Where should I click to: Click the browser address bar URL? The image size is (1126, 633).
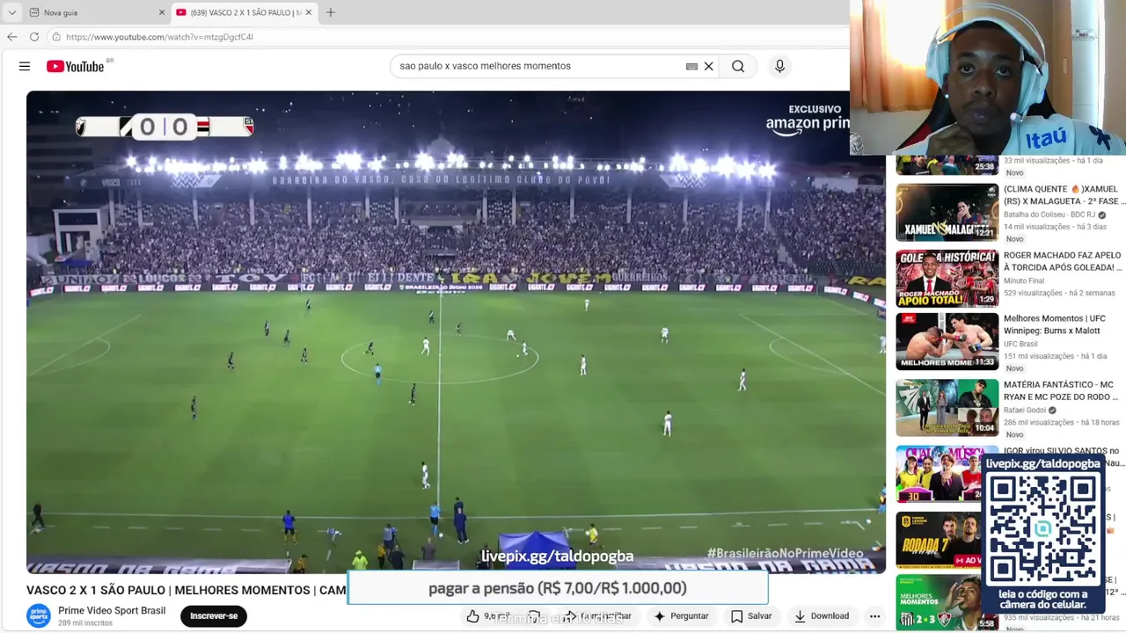[159, 37]
